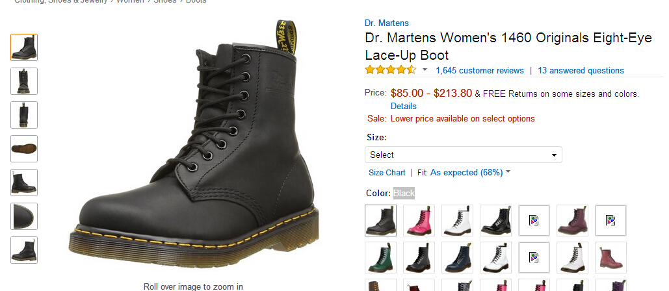This screenshot has height=291, width=669.
Task: Show the toe close-up thumbnail
Action: 24,216
